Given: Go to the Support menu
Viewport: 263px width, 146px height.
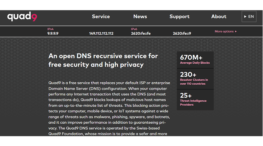Looking at the screenshot, I should (179, 16).
